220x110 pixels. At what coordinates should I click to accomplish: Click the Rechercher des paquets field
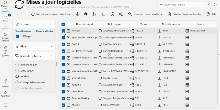[x=182, y=4]
